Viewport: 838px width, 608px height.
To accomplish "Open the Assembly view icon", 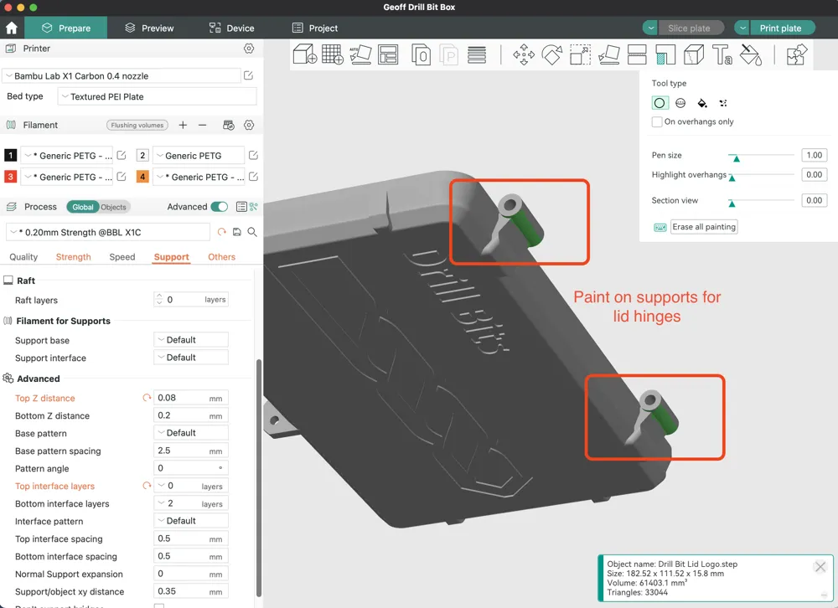I will [796, 54].
